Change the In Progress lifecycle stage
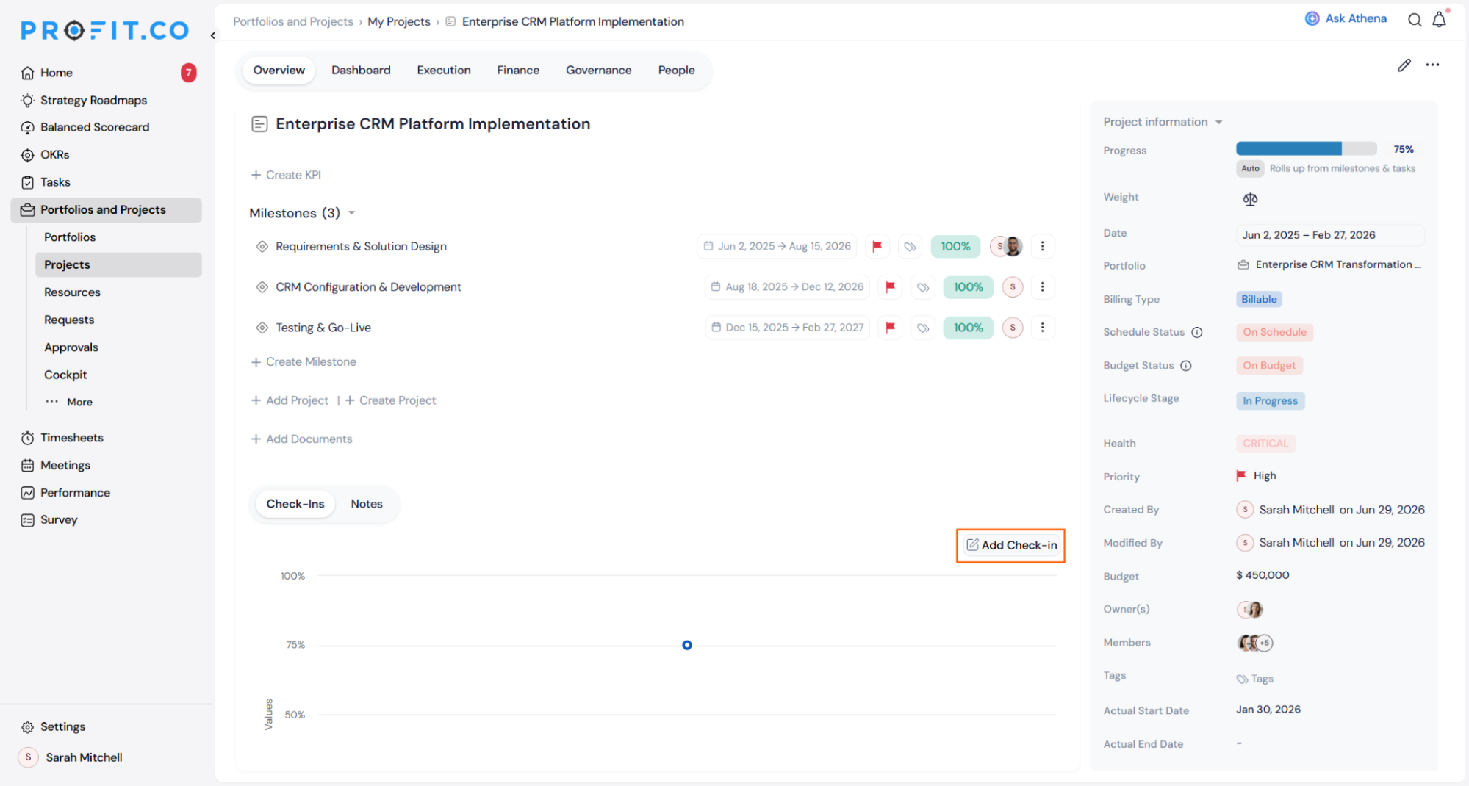1469x786 pixels. (1270, 401)
